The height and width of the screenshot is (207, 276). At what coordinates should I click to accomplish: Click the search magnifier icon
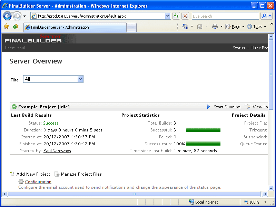(x=264, y=16)
